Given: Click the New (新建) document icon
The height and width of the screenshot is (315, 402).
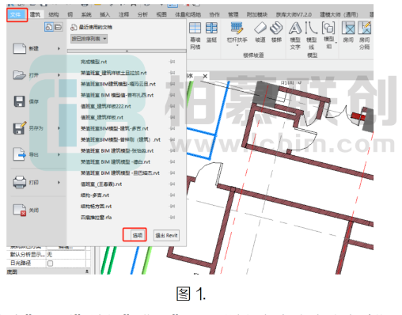Looking at the screenshot, I should click(20, 48).
